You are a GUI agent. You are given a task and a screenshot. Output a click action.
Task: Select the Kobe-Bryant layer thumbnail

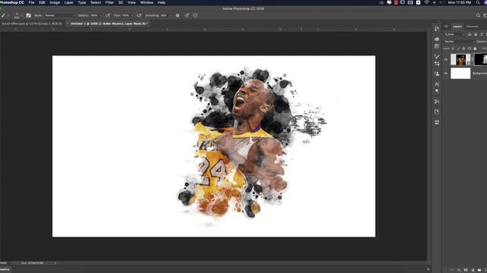(x=460, y=59)
